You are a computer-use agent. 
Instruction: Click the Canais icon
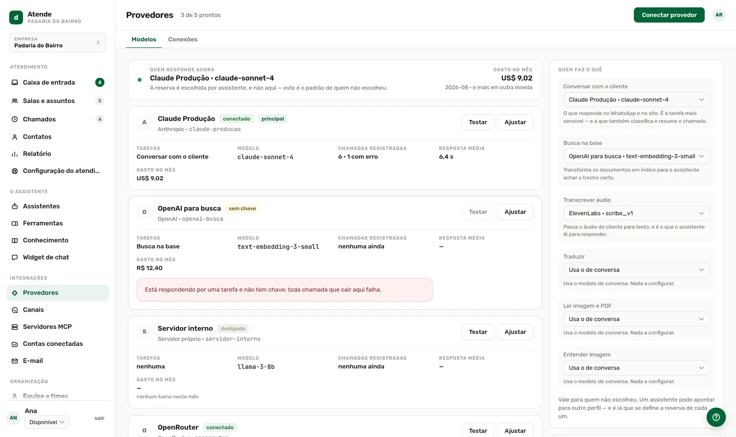coord(15,310)
